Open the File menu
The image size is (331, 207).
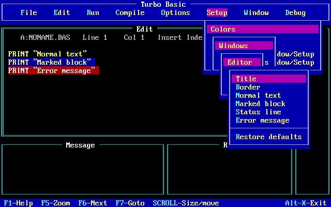click(29, 12)
